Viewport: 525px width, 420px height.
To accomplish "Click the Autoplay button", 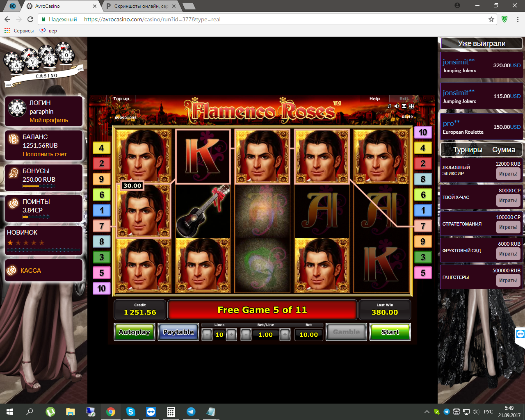I will [135, 332].
